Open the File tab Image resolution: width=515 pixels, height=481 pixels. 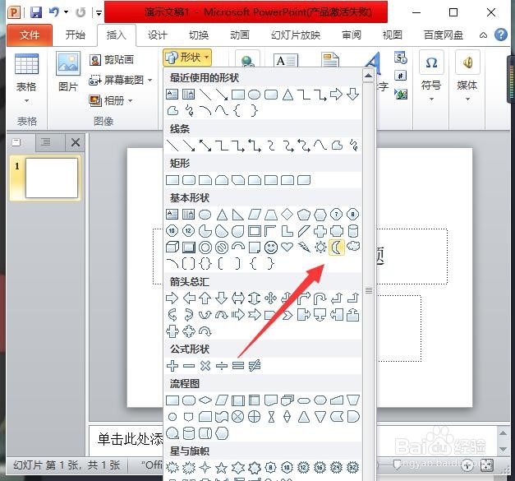30,35
